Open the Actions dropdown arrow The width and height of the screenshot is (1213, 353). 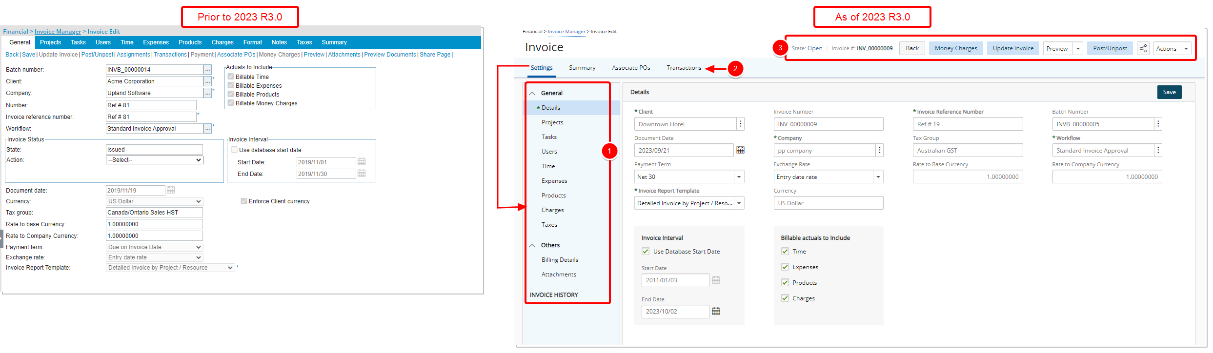[1186, 49]
